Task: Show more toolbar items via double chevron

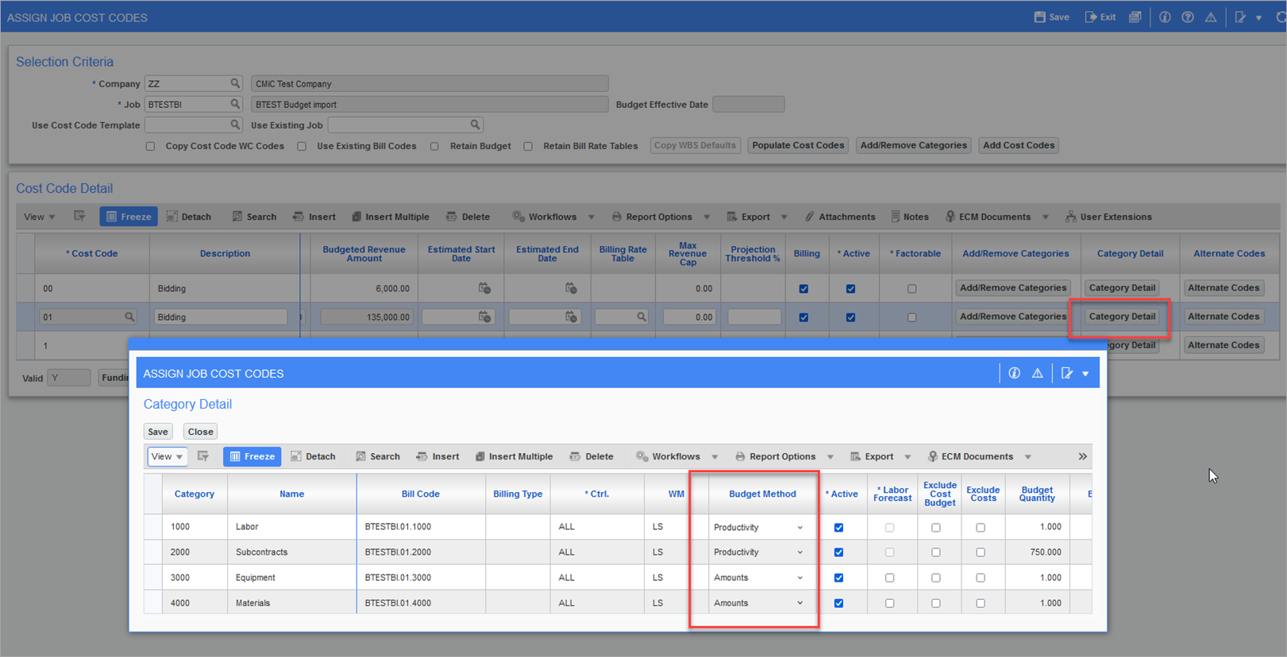Action: click(1082, 456)
